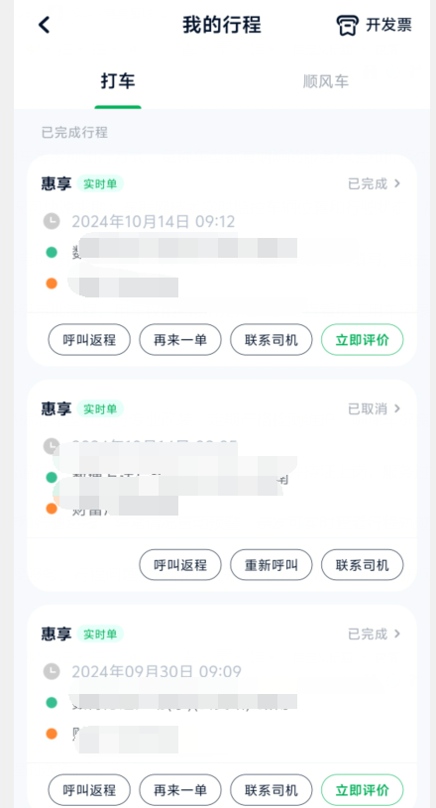Tap orange destination dot in last trip
Screen dimensions: 436x808
51,734
